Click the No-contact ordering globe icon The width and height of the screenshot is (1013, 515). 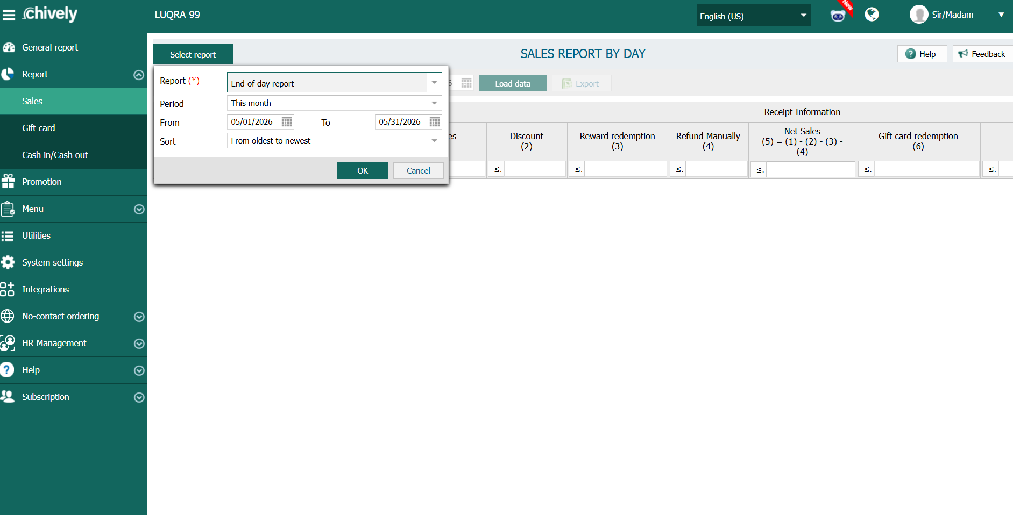8,316
